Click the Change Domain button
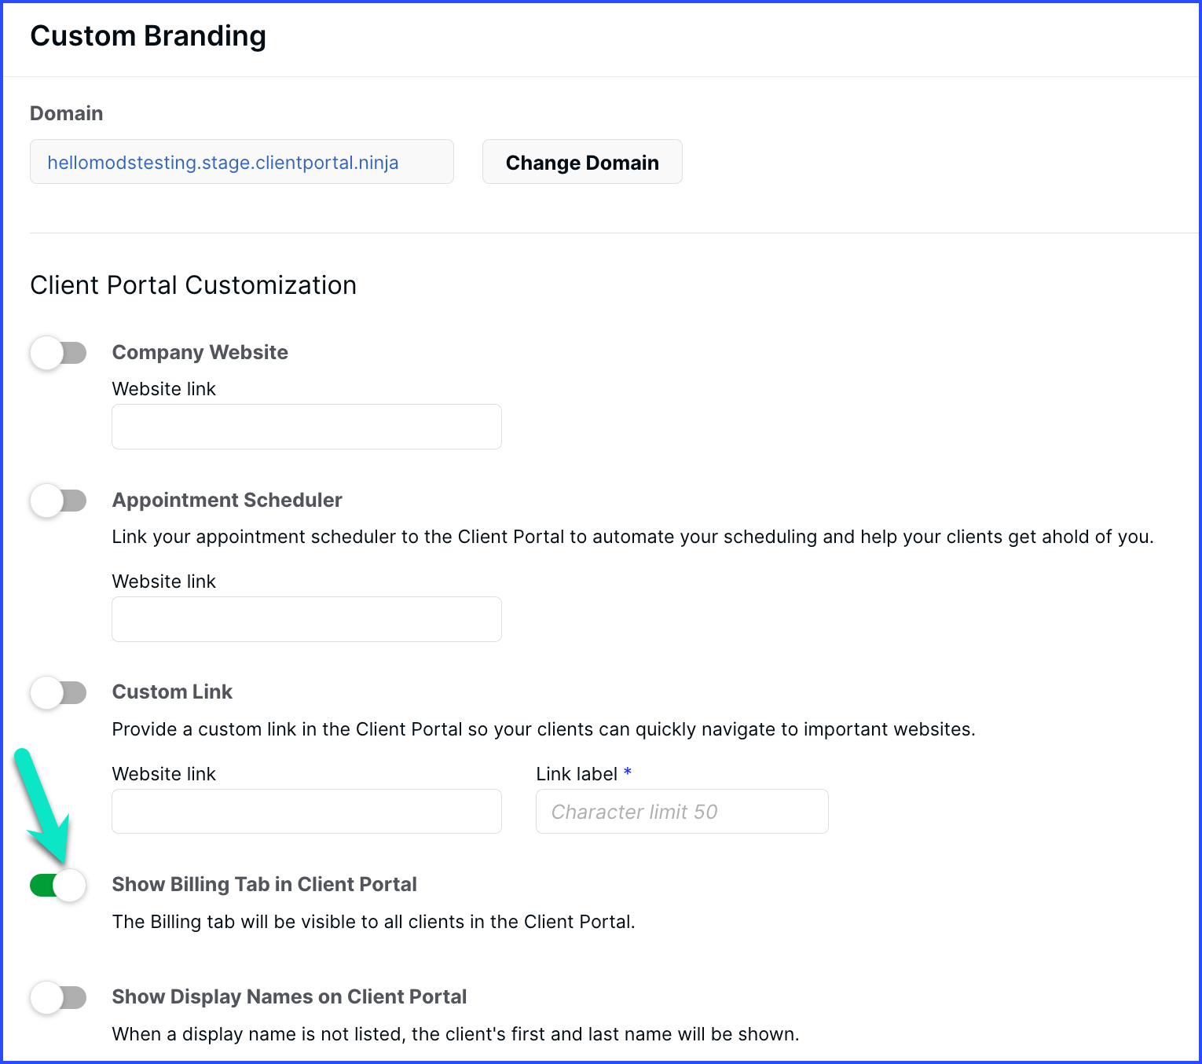The image size is (1202, 1064). pos(581,162)
